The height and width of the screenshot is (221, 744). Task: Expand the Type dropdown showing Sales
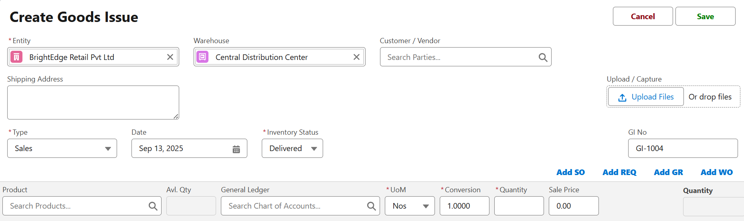[x=62, y=149]
